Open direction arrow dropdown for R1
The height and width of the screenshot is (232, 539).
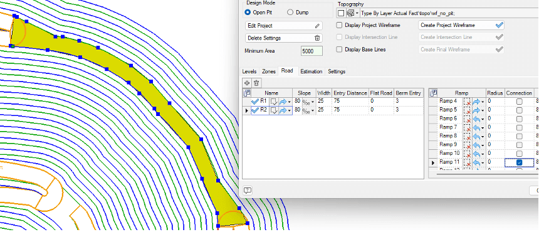click(x=290, y=102)
